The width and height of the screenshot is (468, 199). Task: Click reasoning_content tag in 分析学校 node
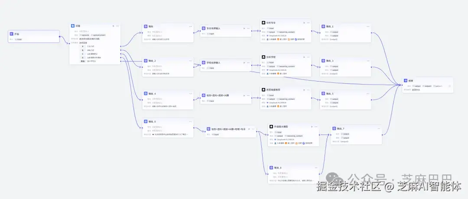click(286, 66)
